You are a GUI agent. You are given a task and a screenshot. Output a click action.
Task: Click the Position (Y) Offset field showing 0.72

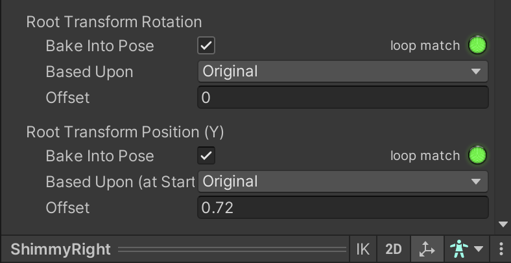(342, 208)
